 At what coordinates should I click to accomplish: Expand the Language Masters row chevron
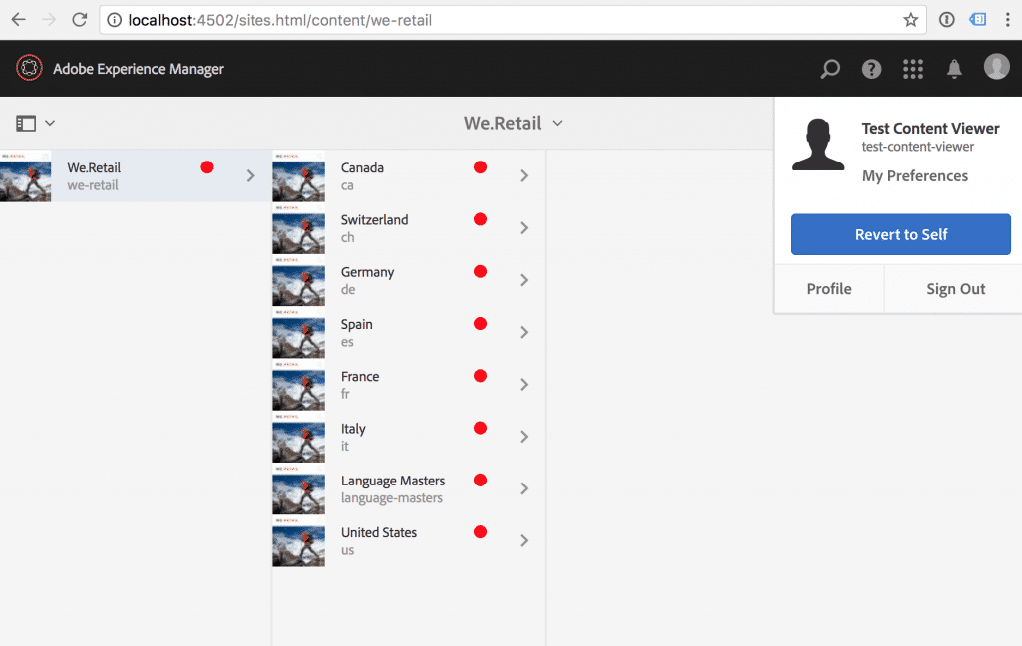pos(524,488)
